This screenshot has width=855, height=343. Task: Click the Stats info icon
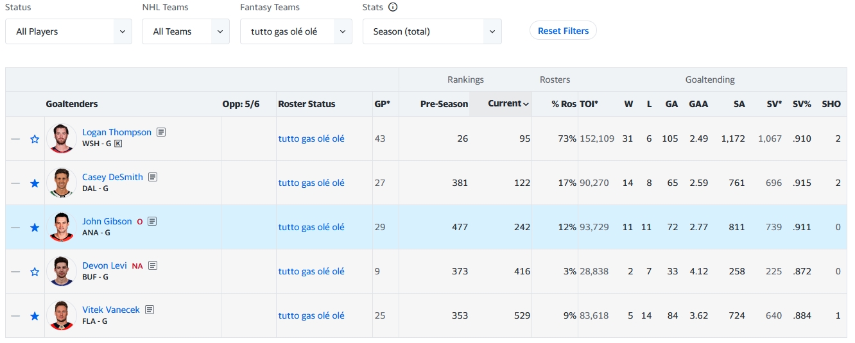click(x=393, y=8)
